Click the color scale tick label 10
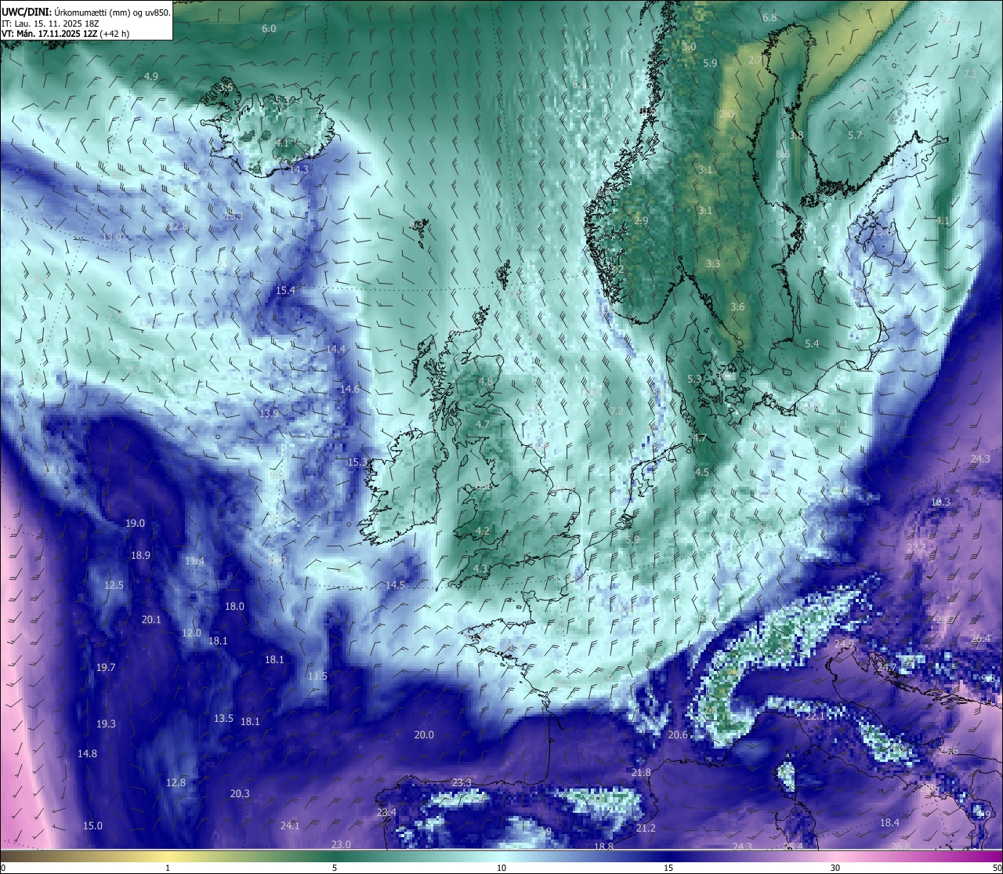Screen dimensions: 1003x874 pos(501,868)
